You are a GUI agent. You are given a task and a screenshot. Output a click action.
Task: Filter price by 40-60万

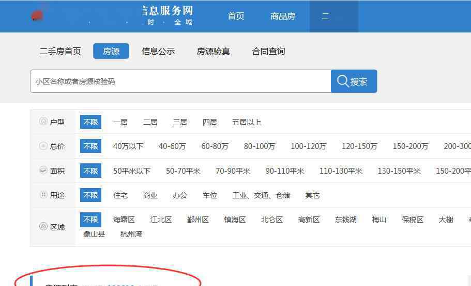coord(172,146)
